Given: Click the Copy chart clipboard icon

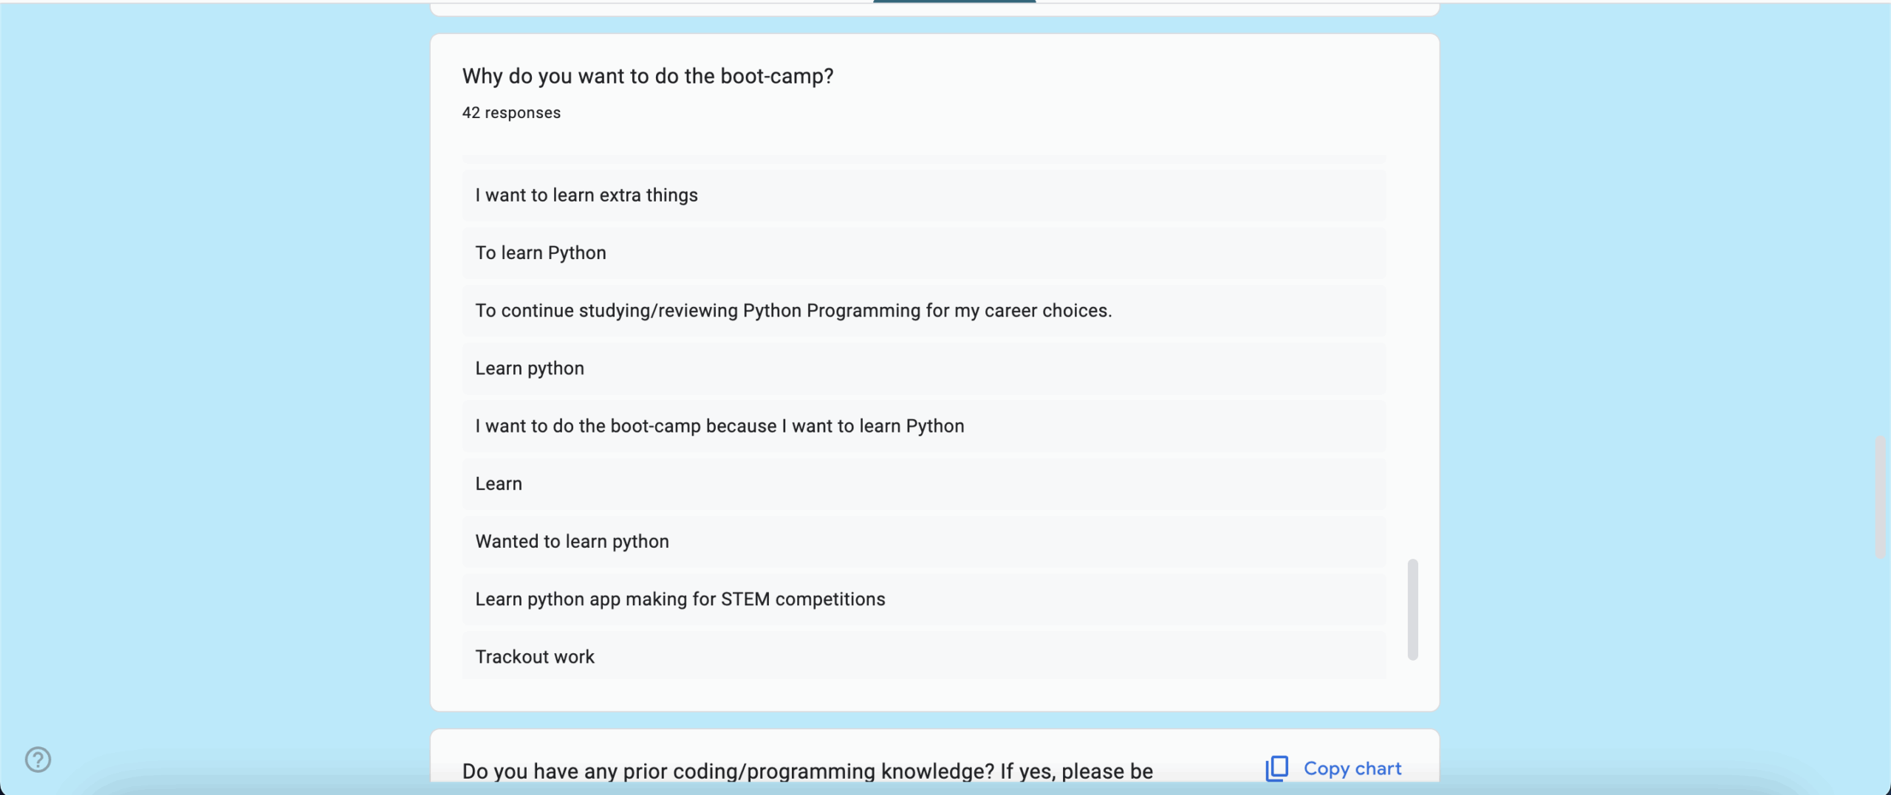Looking at the screenshot, I should coord(1276,768).
